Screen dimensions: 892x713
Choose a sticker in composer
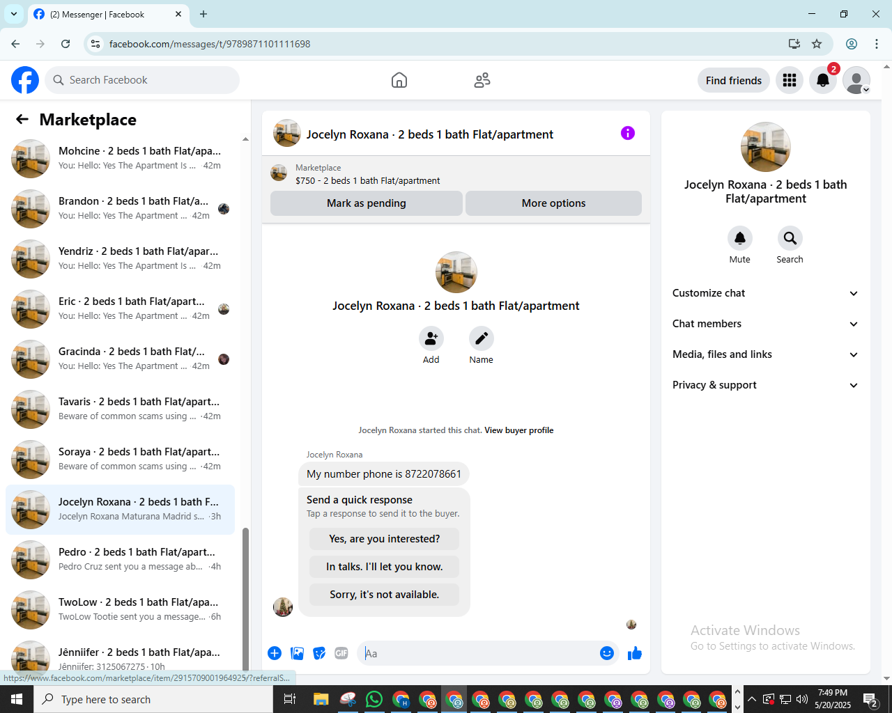(320, 653)
